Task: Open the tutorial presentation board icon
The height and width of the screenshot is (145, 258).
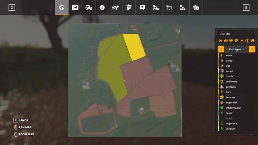Action: point(142,7)
